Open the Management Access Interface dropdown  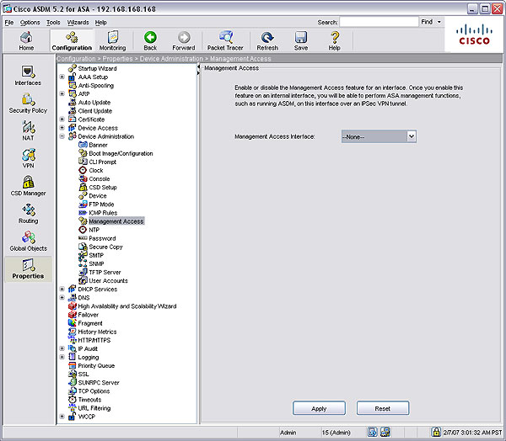(412, 136)
